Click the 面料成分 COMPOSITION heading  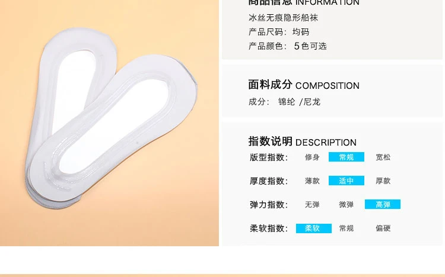click(x=304, y=85)
